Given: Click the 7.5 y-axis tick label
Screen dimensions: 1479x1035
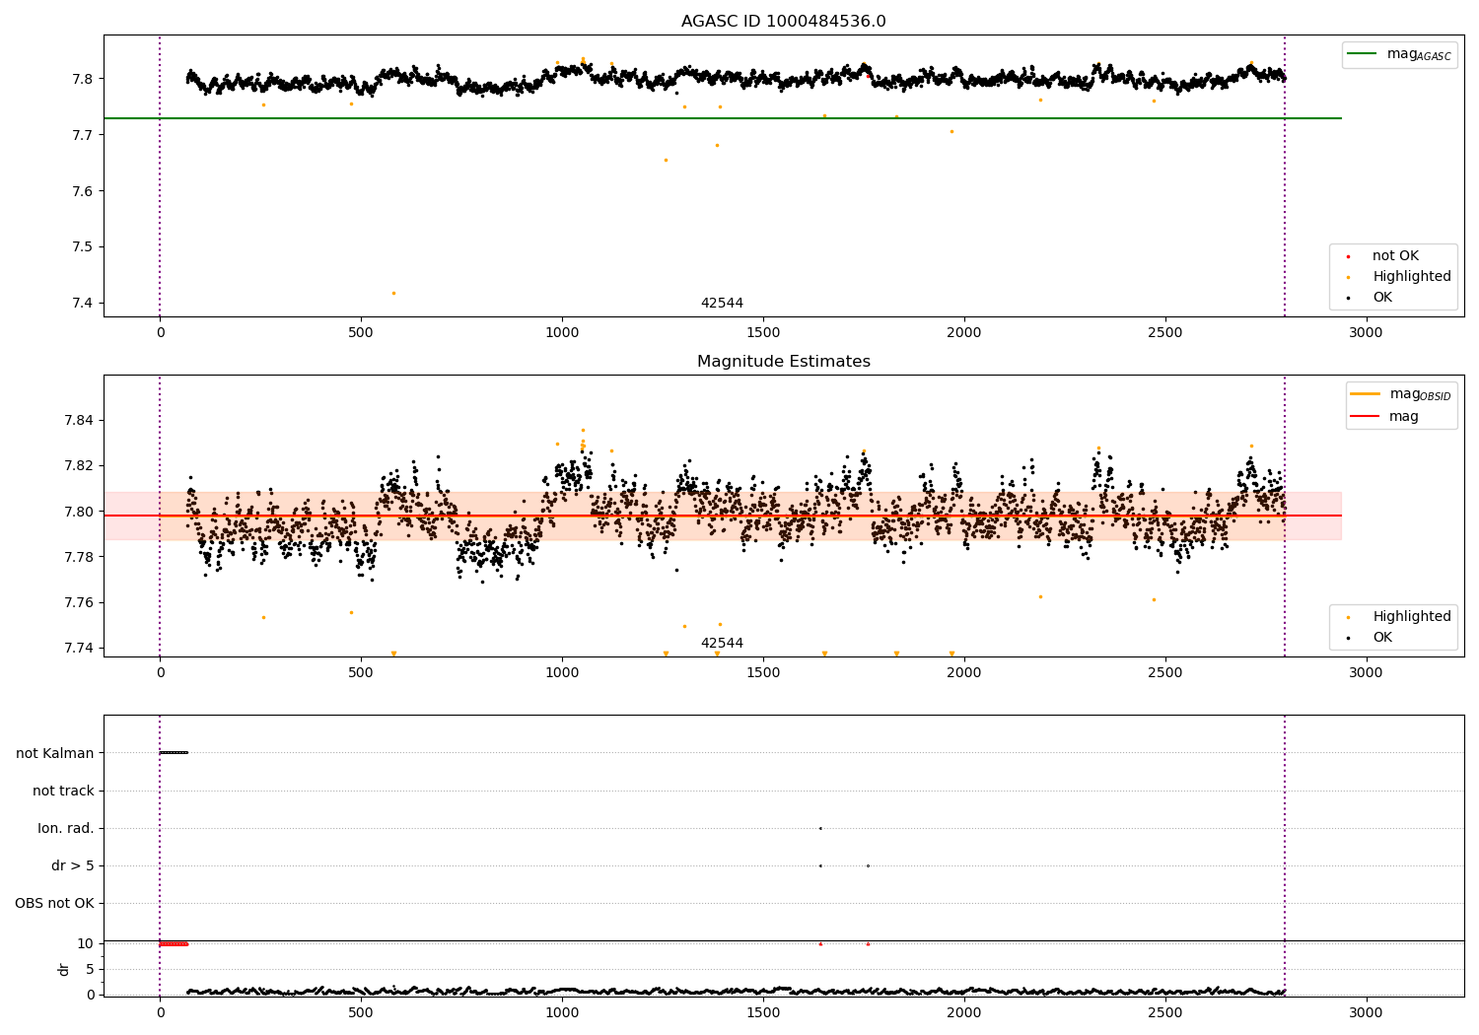Looking at the screenshot, I should (82, 247).
